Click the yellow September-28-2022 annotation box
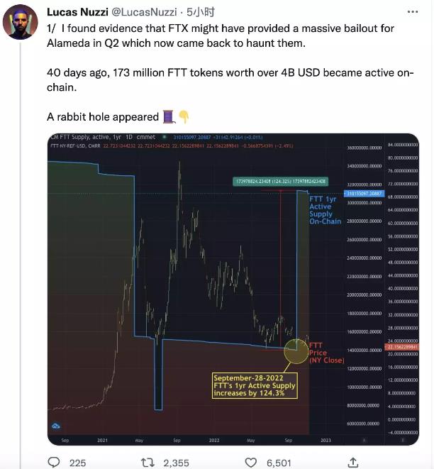The height and width of the screenshot is (469, 434). pos(255,385)
